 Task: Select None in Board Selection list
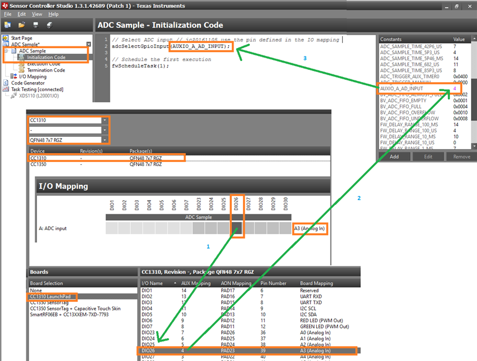click(83, 291)
